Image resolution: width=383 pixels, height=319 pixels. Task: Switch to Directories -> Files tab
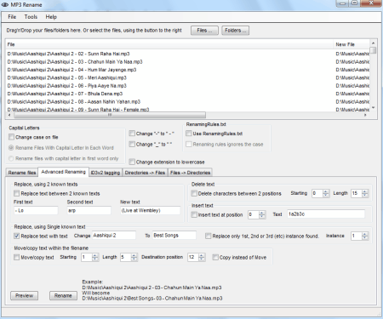145,173
